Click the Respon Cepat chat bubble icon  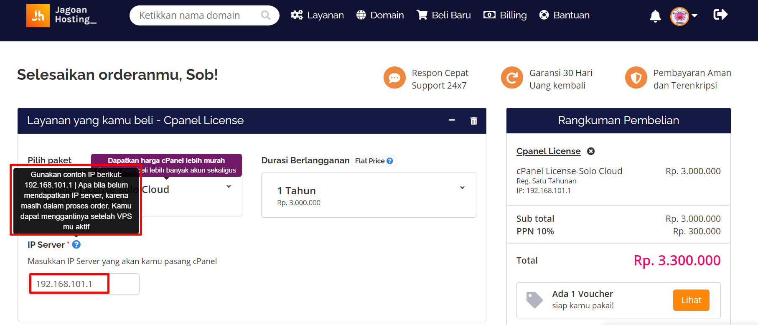[x=394, y=78]
